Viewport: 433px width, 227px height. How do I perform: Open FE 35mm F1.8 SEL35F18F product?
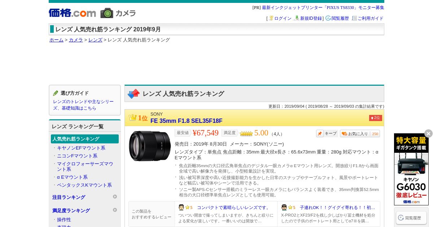coord(186,121)
